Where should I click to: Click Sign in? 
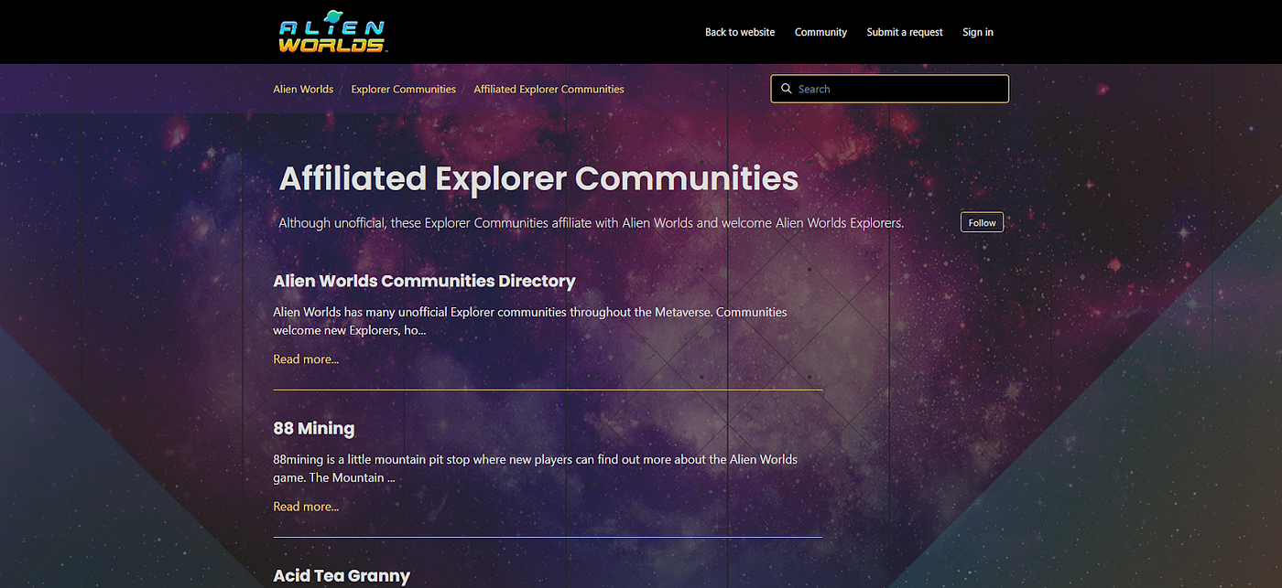coord(978,32)
